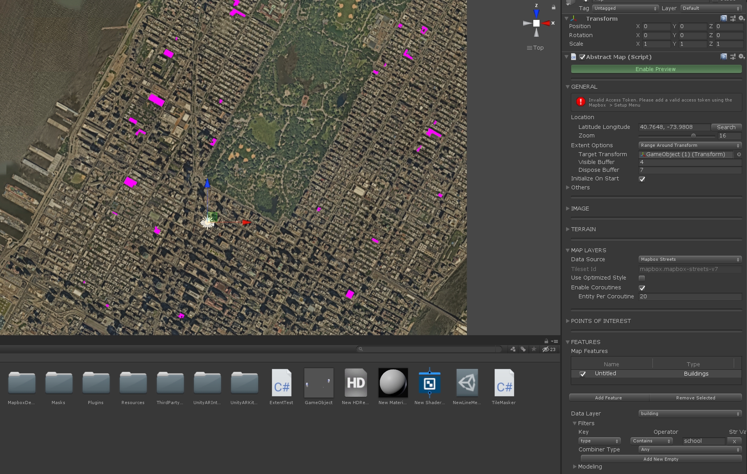Open the Abstract Map script help reference
This screenshot has width=747, height=474.
point(724,57)
